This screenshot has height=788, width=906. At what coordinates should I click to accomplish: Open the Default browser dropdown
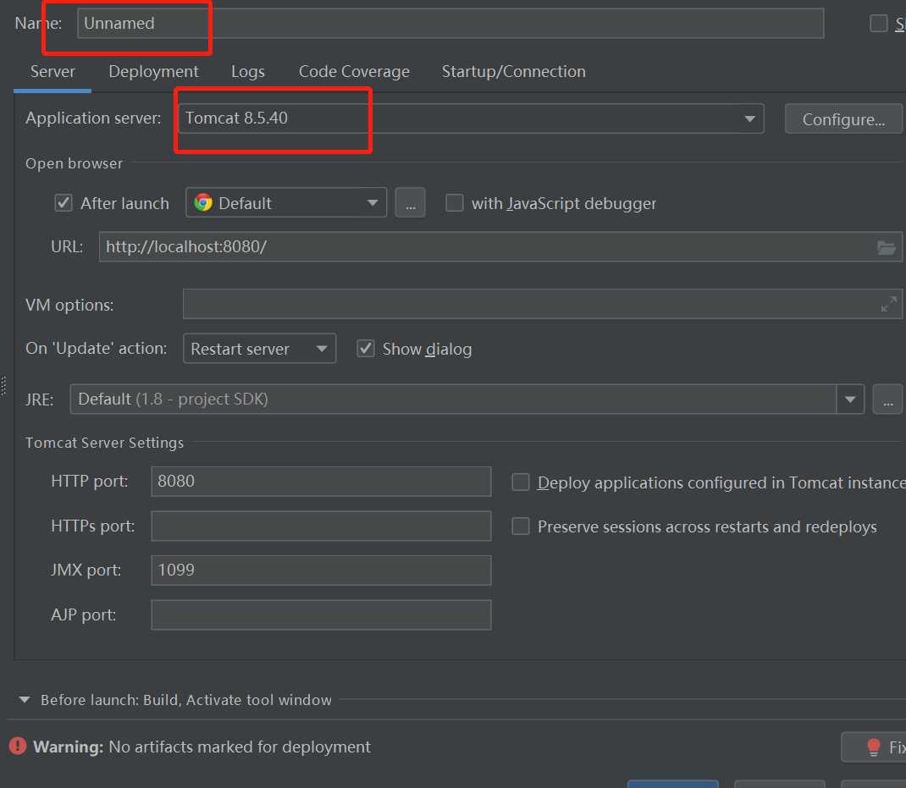pyautogui.click(x=286, y=203)
